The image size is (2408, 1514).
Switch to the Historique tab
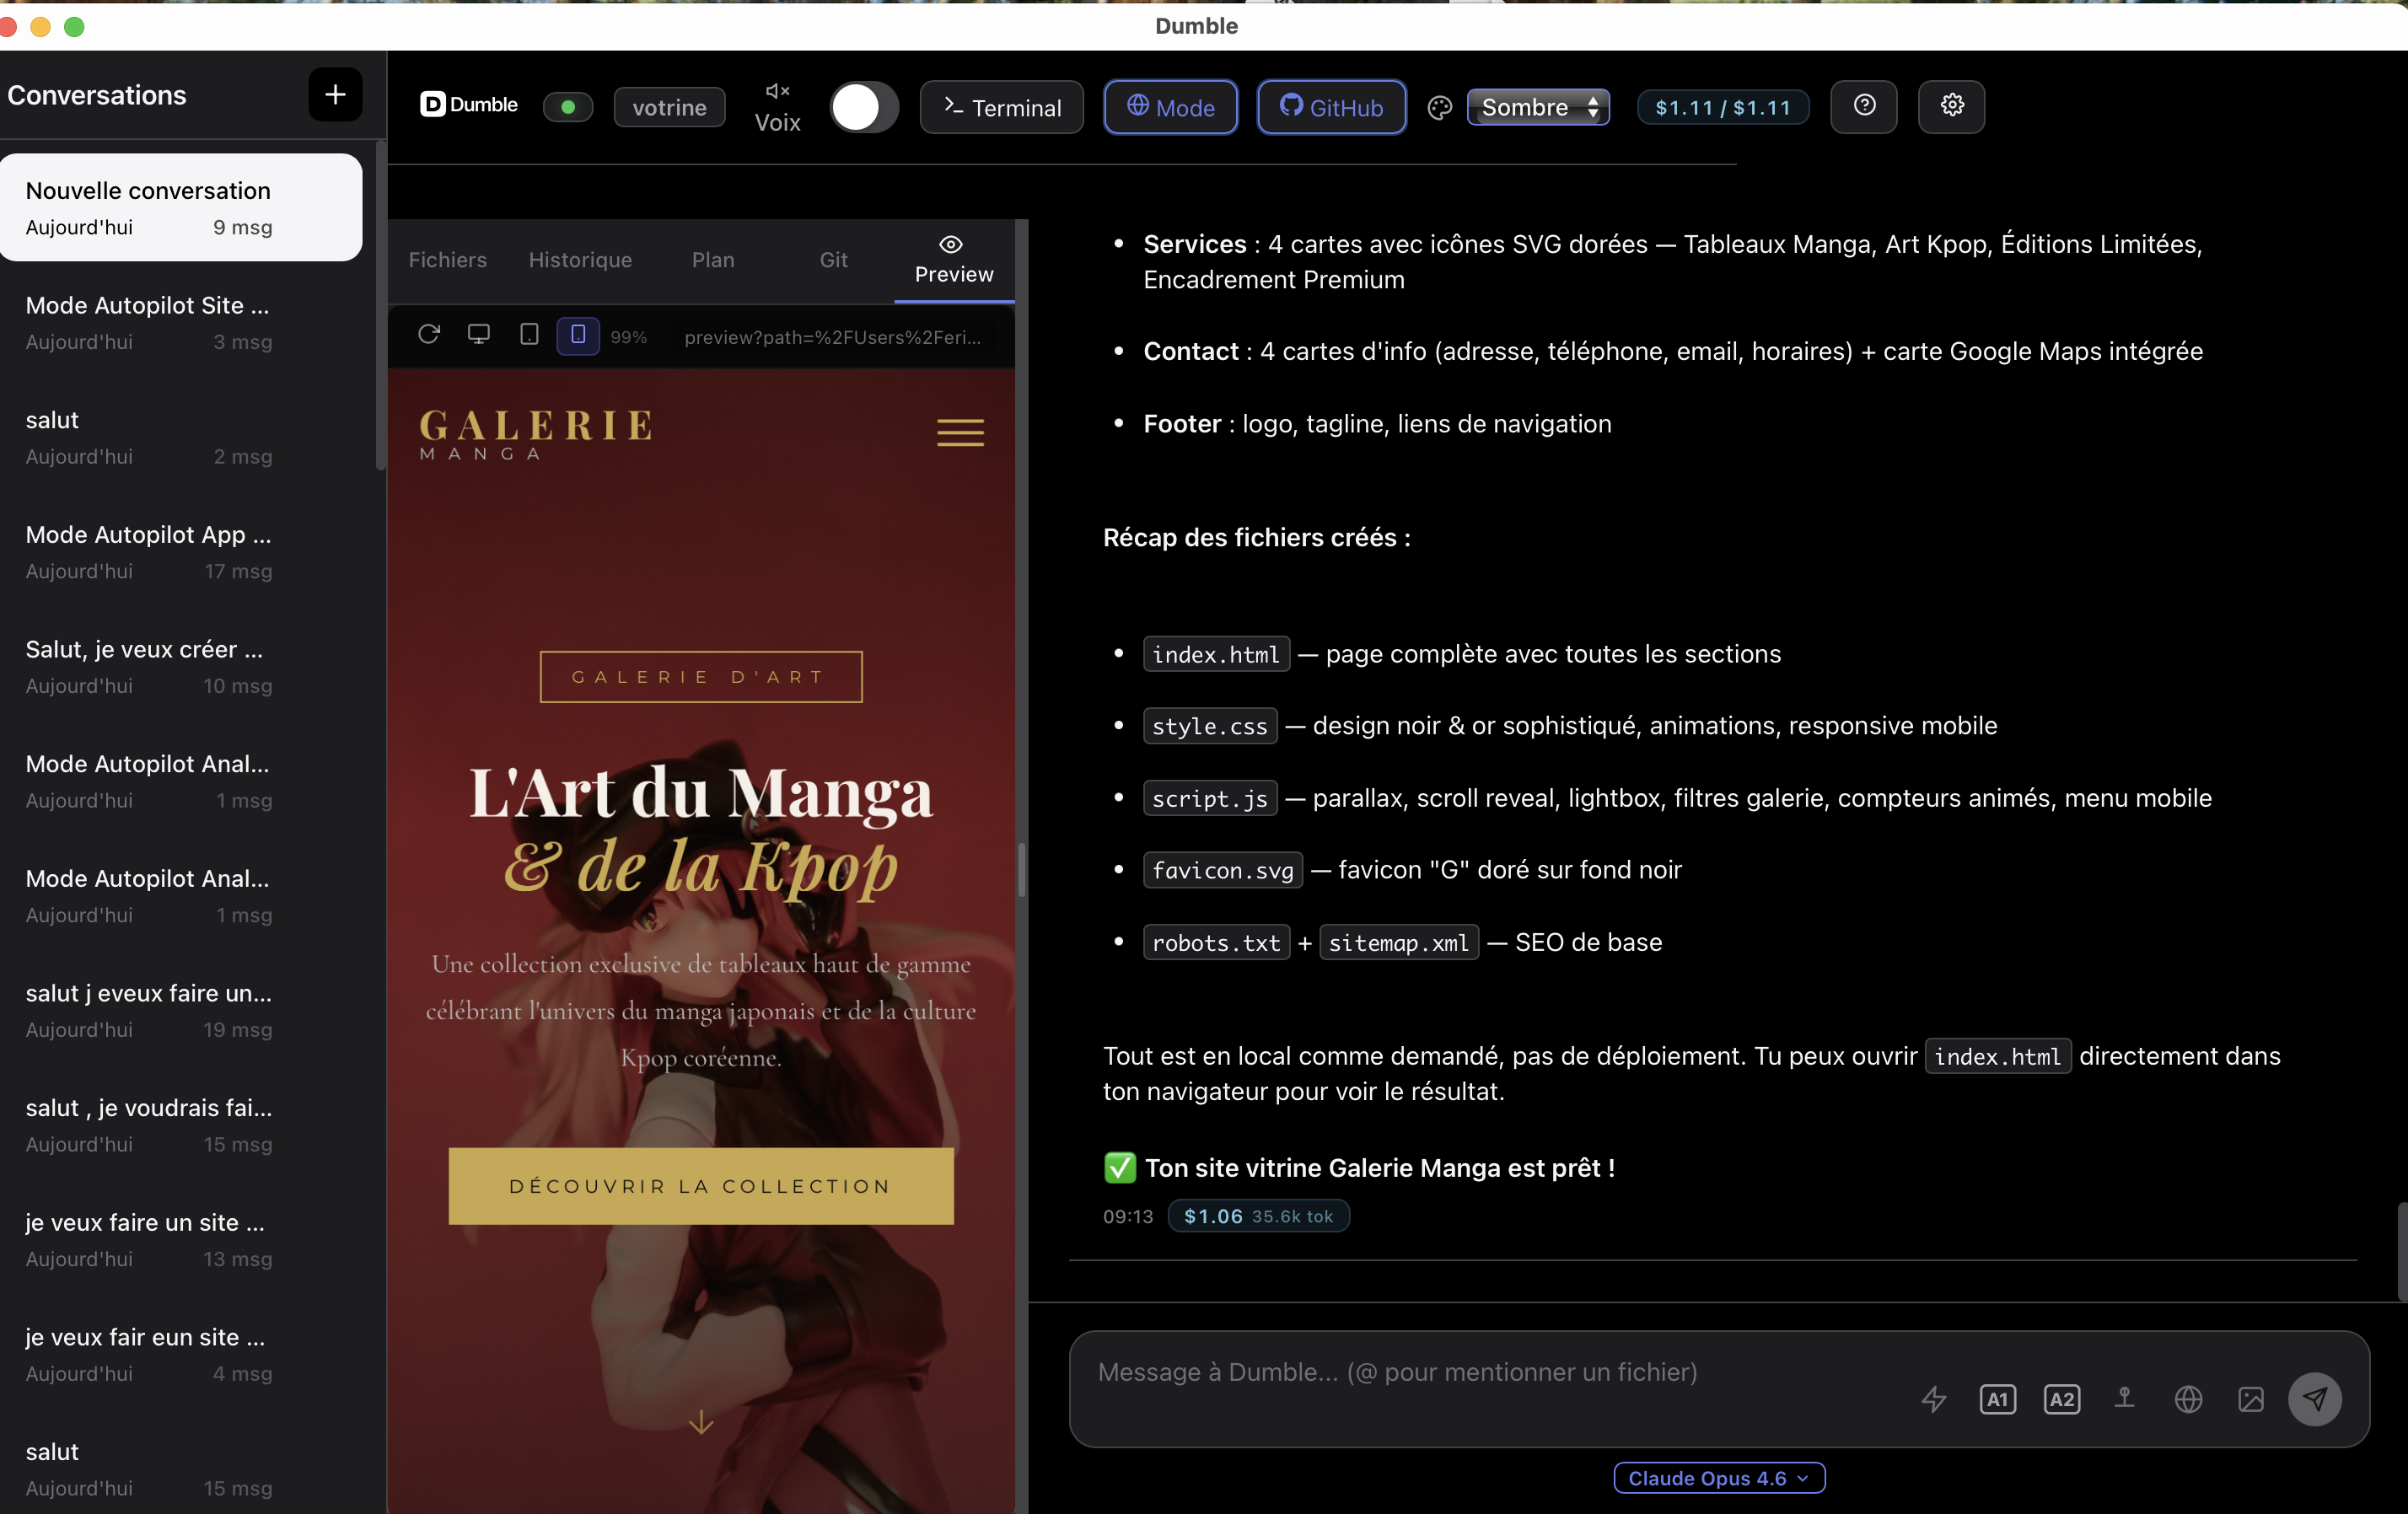(x=580, y=260)
